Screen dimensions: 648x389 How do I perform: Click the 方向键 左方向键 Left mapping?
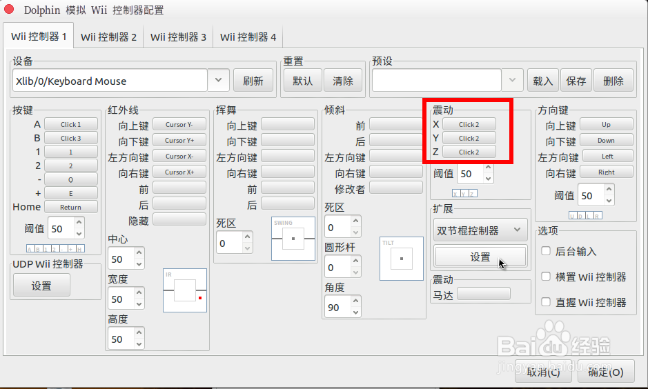607,156
